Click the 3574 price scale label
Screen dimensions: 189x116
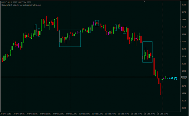coord(184,86)
